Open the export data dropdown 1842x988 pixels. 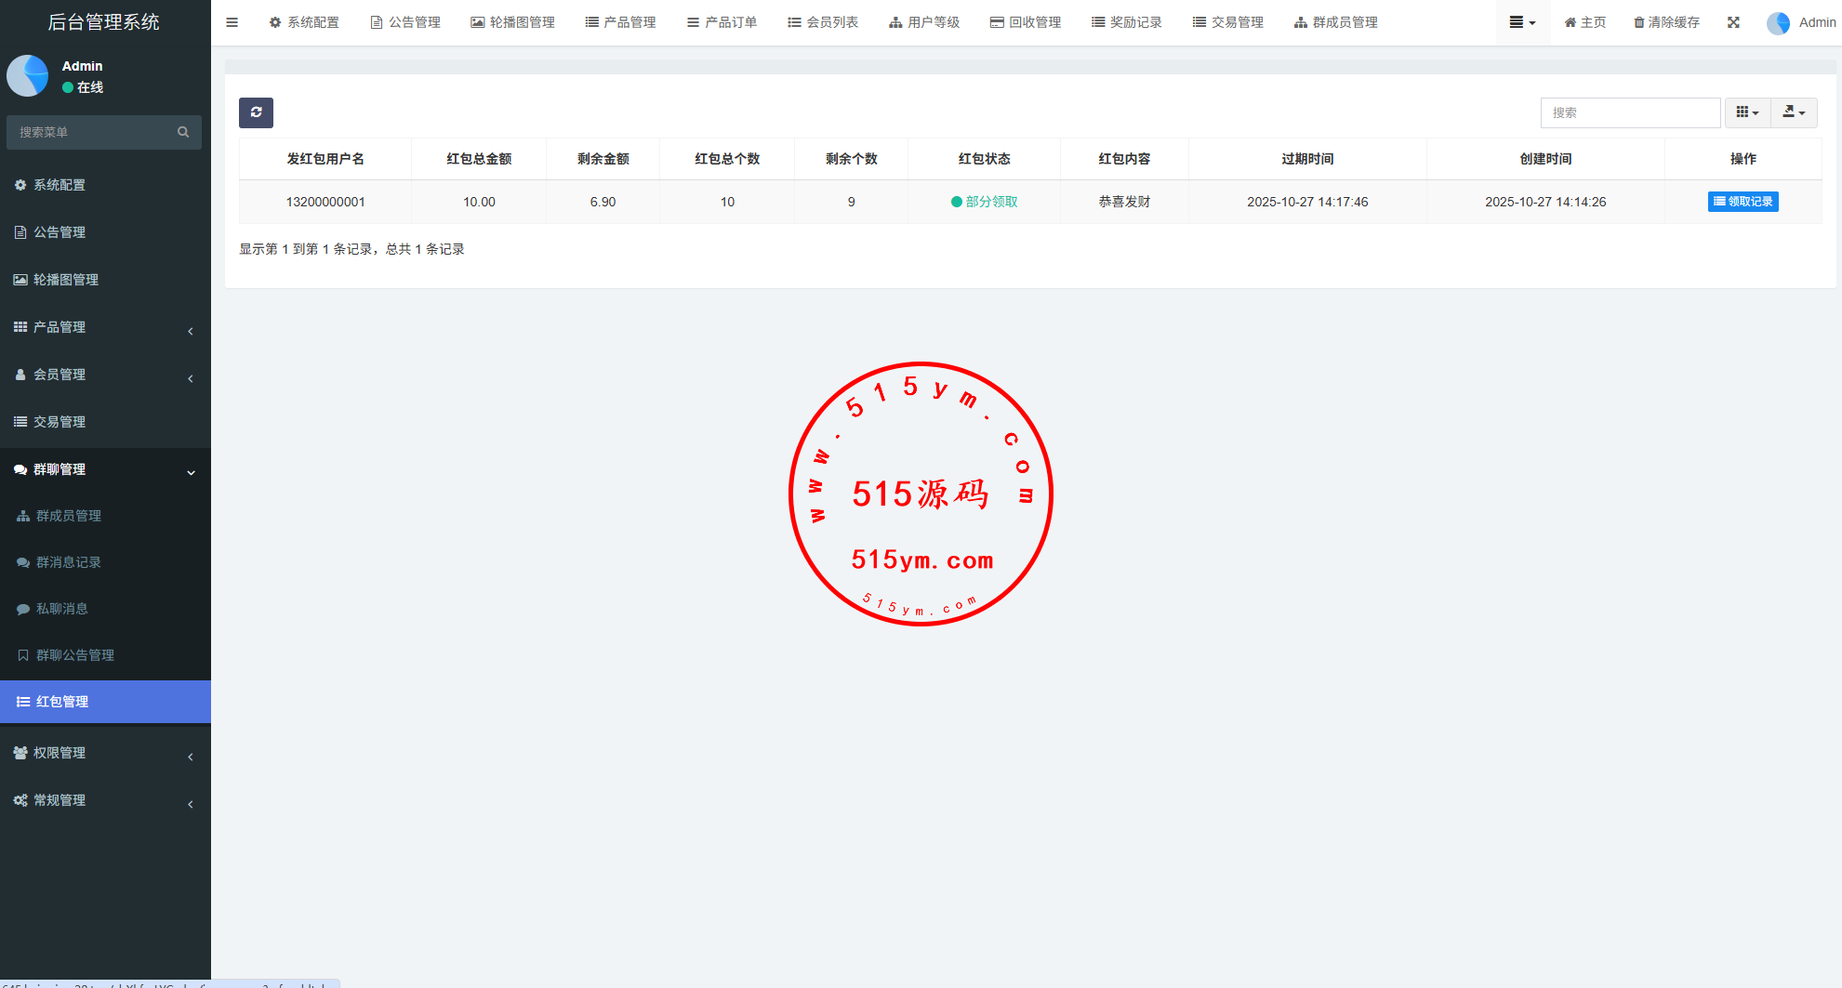[x=1794, y=112]
